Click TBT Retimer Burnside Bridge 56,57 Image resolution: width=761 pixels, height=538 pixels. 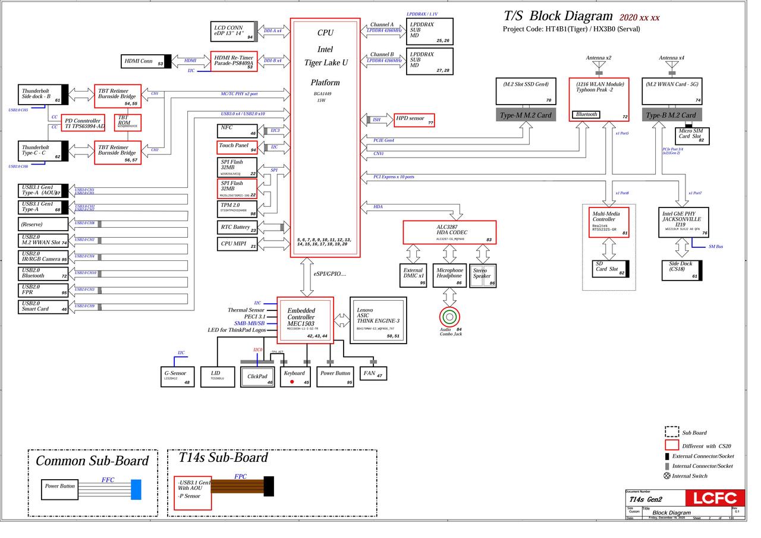coord(118,152)
